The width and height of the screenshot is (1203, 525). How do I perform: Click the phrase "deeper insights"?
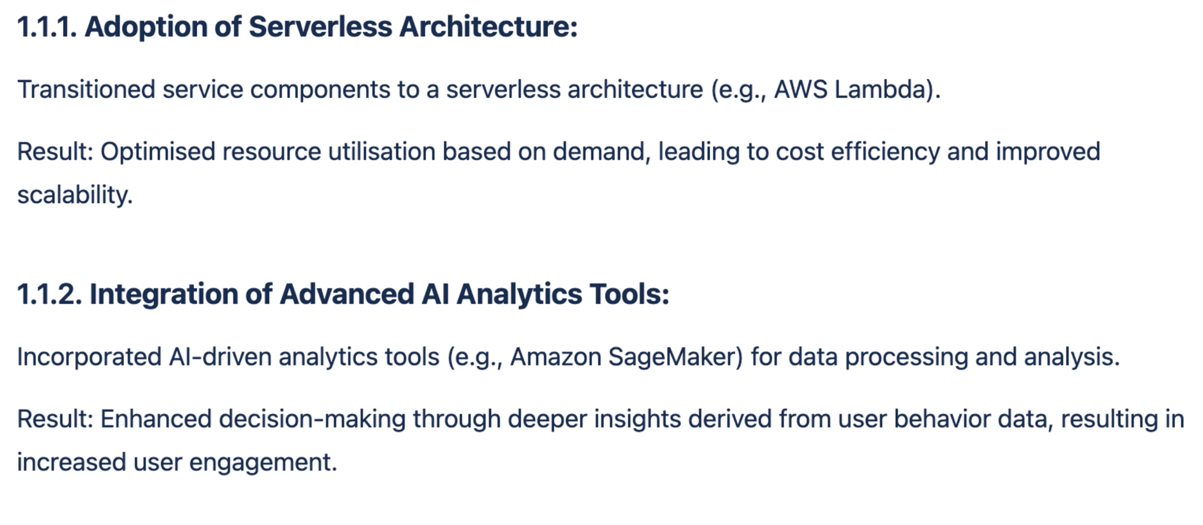[x=594, y=419]
